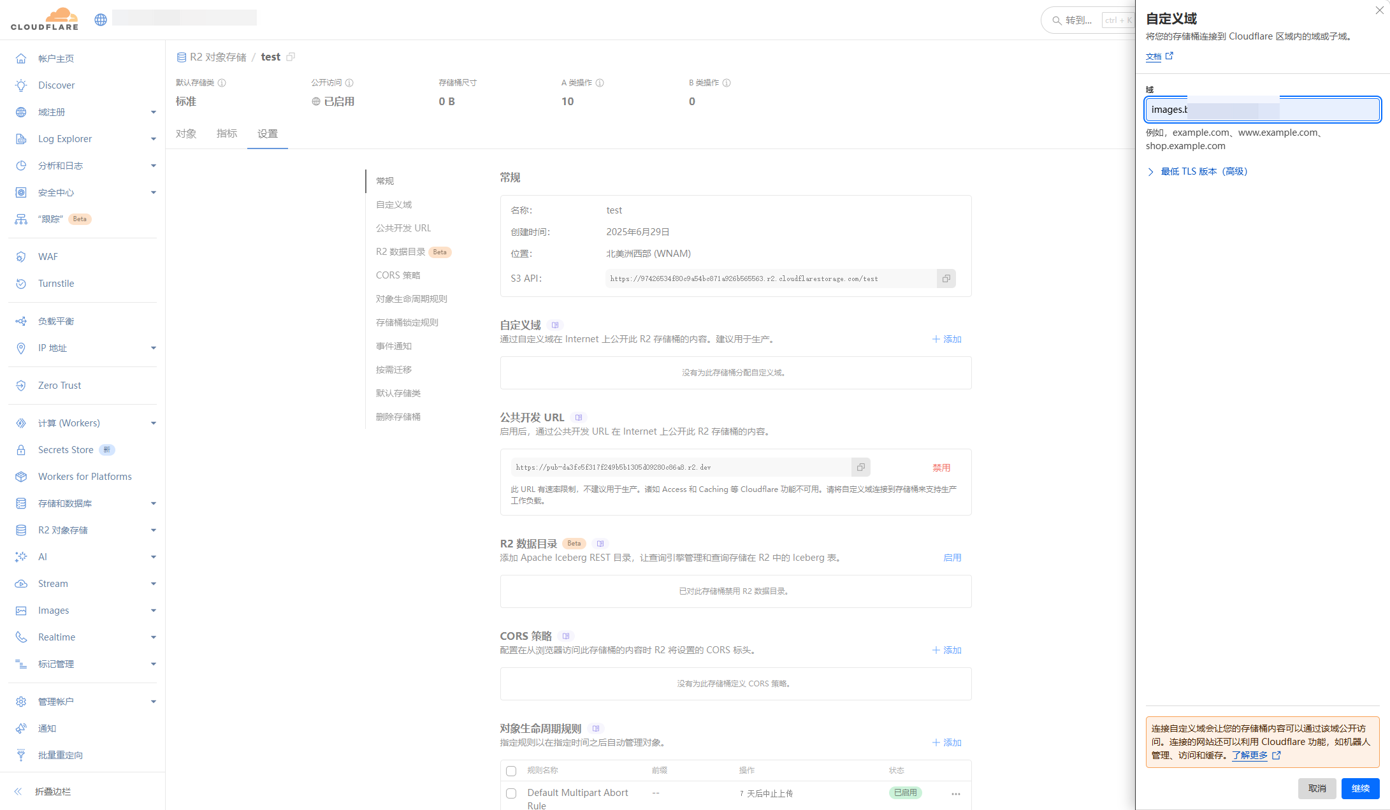Click the globe language icon in header
This screenshot has width=1390, height=810.
tap(101, 20)
